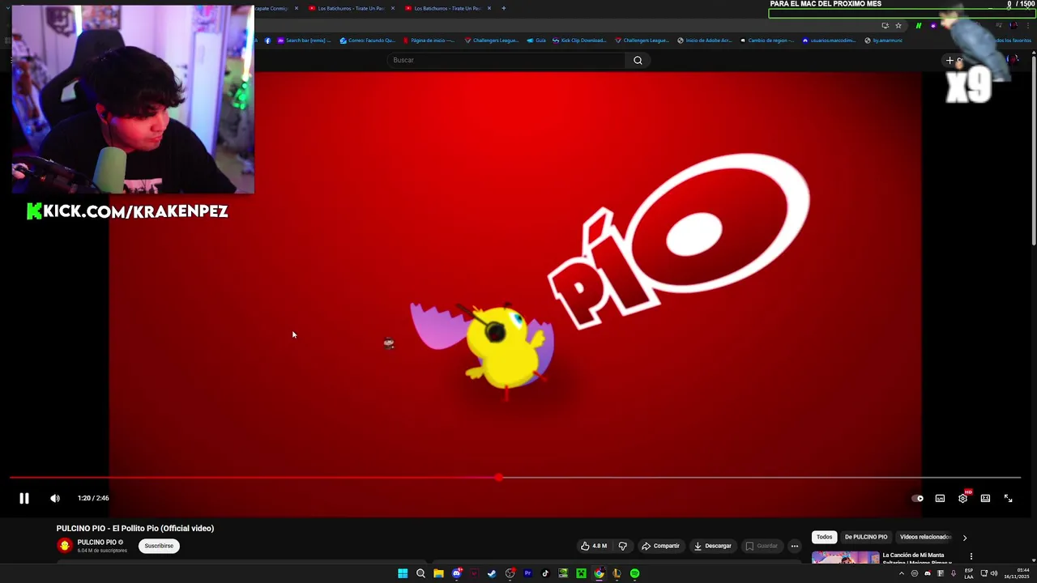Open the clock showing 01:44

click(1017, 573)
